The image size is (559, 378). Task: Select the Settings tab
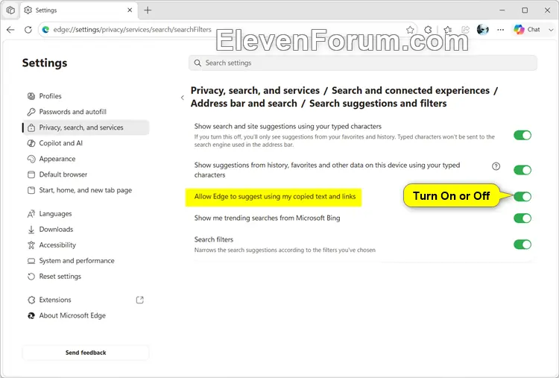[78, 10]
